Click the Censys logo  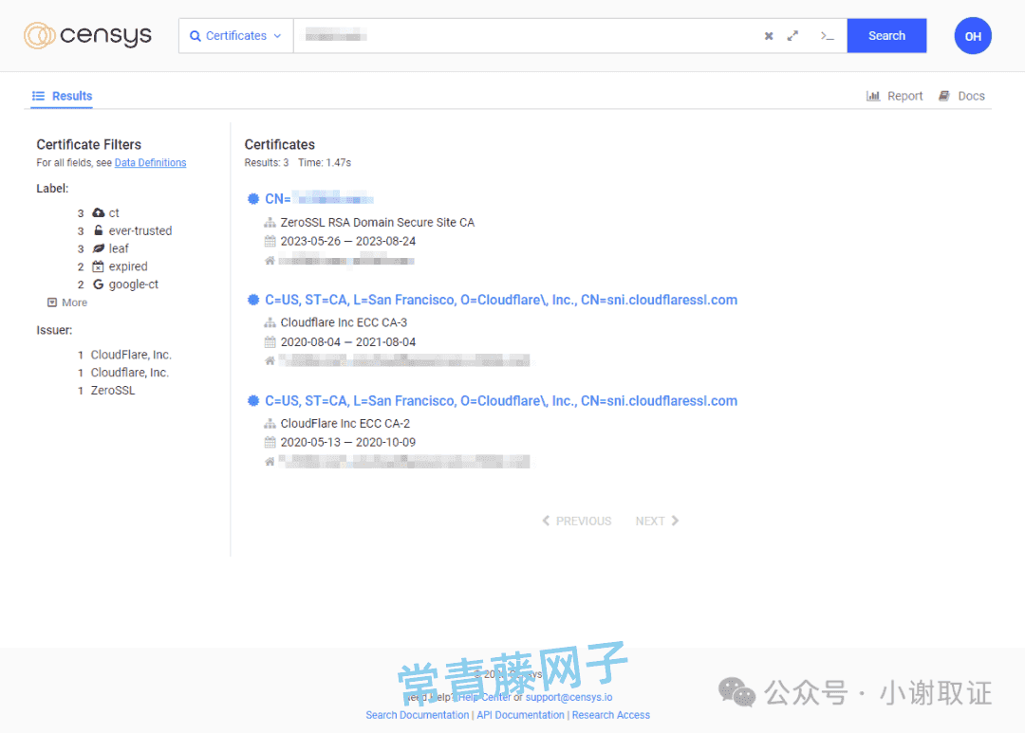[87, 35]
